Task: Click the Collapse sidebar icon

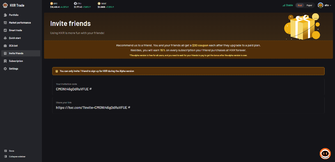Action: pos(6,156)
